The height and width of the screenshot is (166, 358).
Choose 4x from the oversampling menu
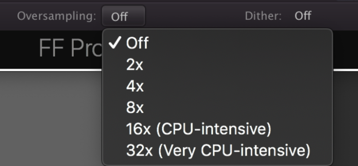pos(218,86)
